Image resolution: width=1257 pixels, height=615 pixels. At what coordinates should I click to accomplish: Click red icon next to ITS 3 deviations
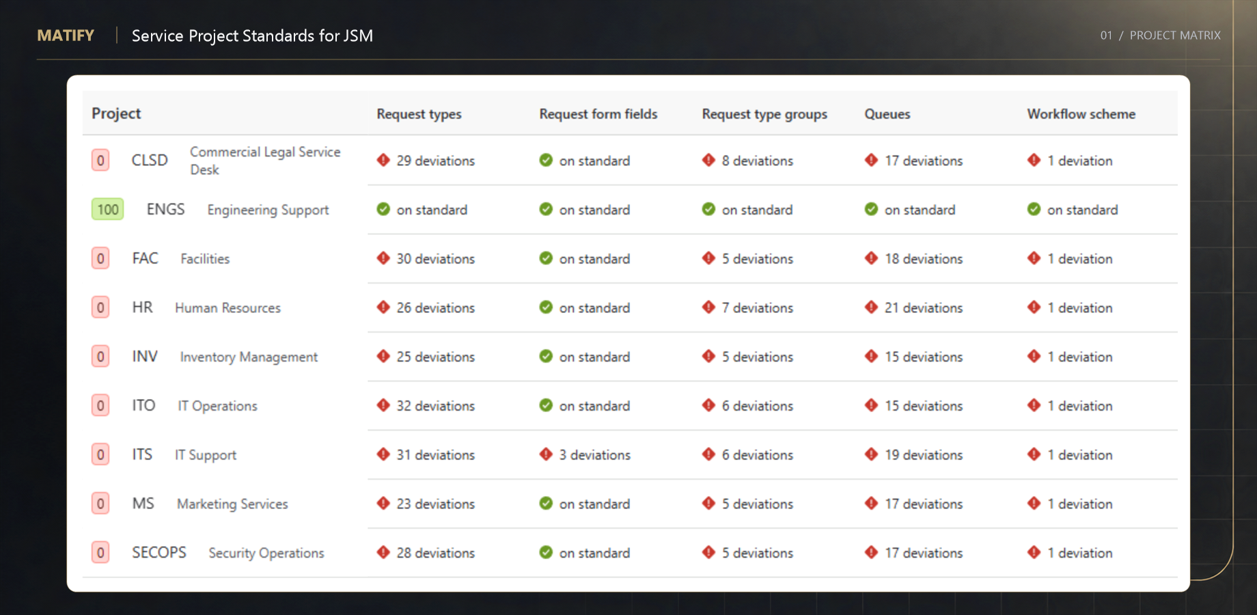coord(546,454)
